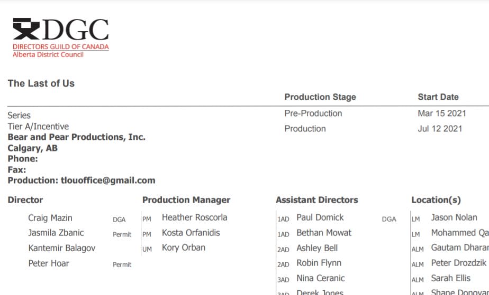Select the Alberta District Council subtitle

(48, 54)
